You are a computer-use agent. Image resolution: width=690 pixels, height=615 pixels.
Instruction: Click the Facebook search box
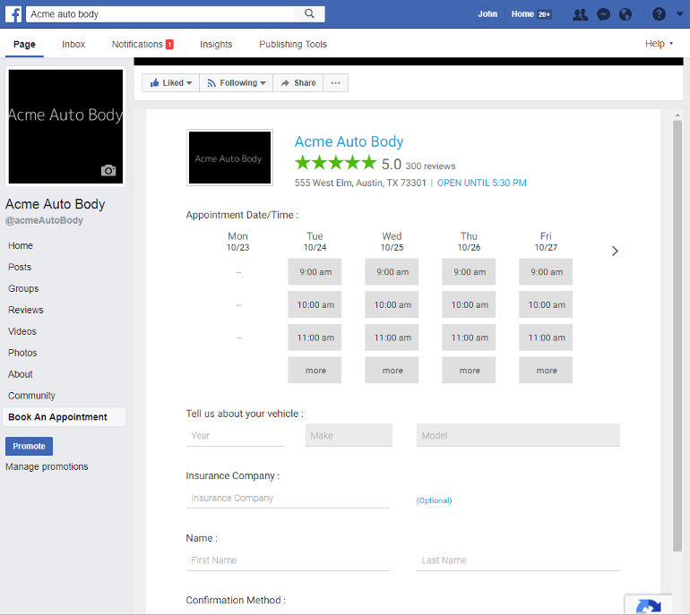click(160, 14)
